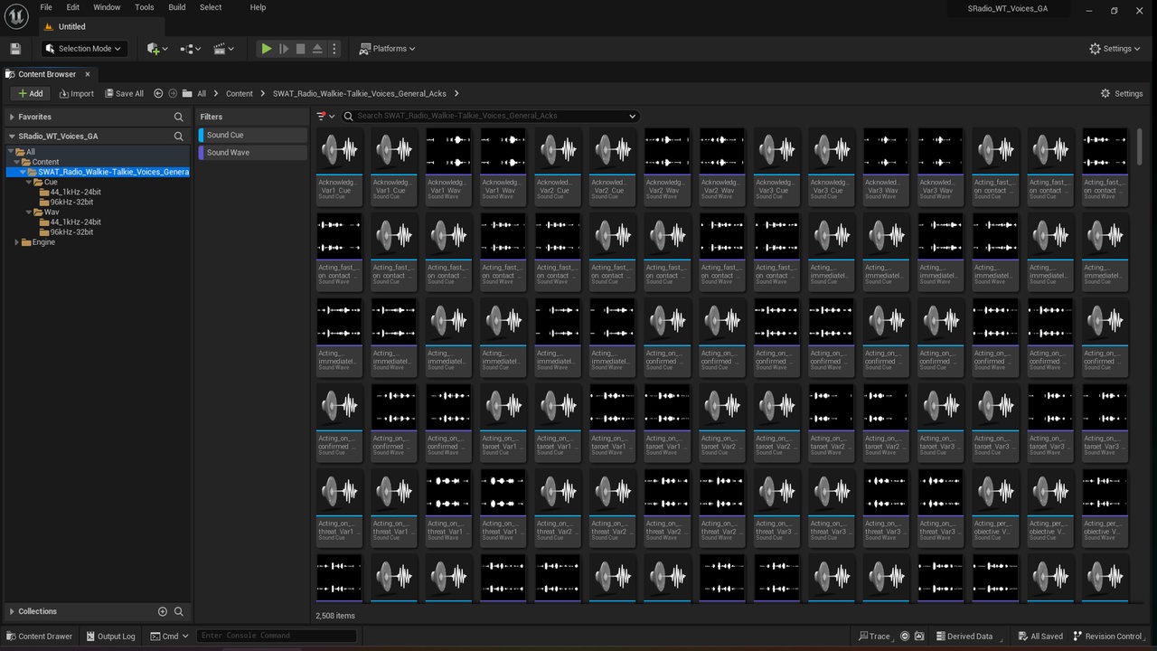Open the Select menu
1157x651 pixels.
point(211,7)
